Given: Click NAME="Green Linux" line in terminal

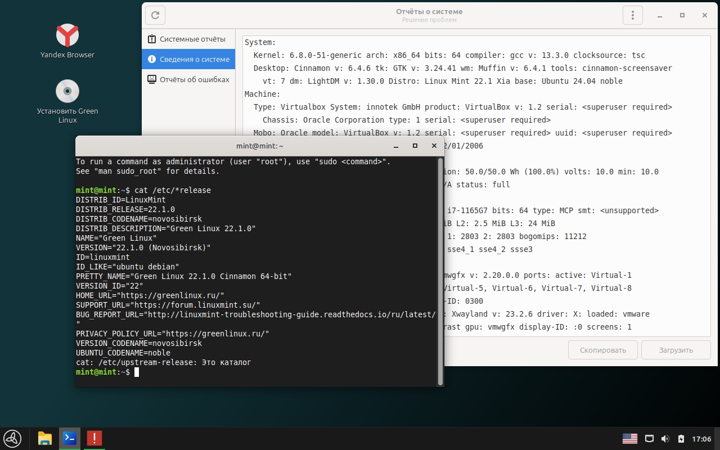Looking at the screenshot, I should (116, 238).
